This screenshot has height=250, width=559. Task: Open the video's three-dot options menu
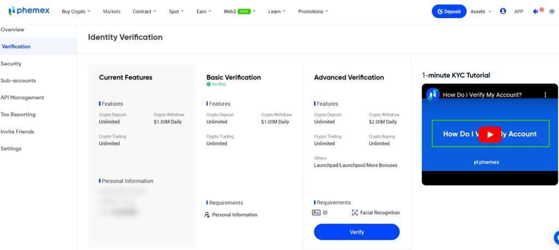545,95
